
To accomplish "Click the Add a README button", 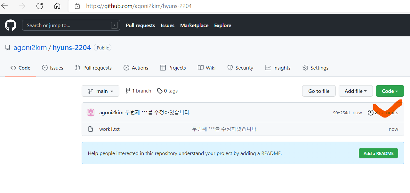I will [378, 153].
